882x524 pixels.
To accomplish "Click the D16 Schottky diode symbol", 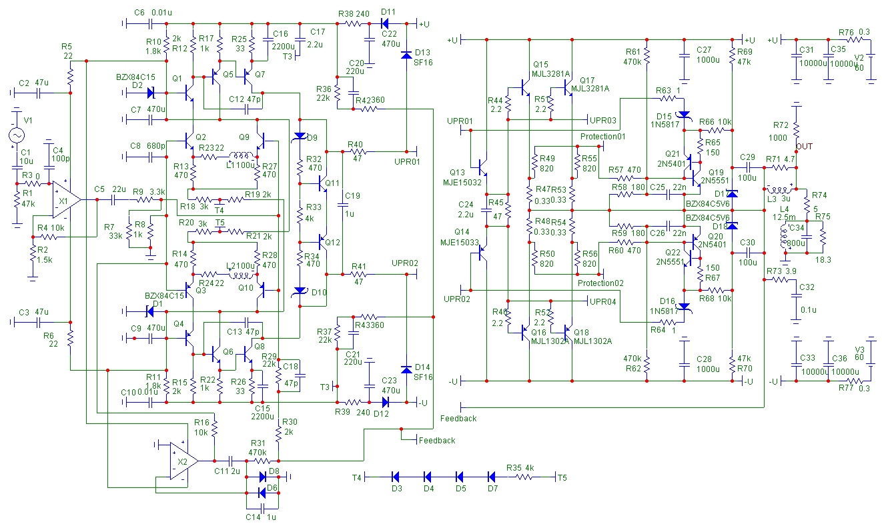I will (x=684, y=306).
